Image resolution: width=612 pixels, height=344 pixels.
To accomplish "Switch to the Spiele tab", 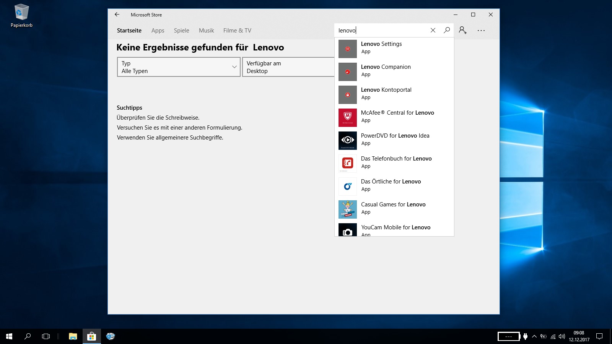I will pos(182,31).
